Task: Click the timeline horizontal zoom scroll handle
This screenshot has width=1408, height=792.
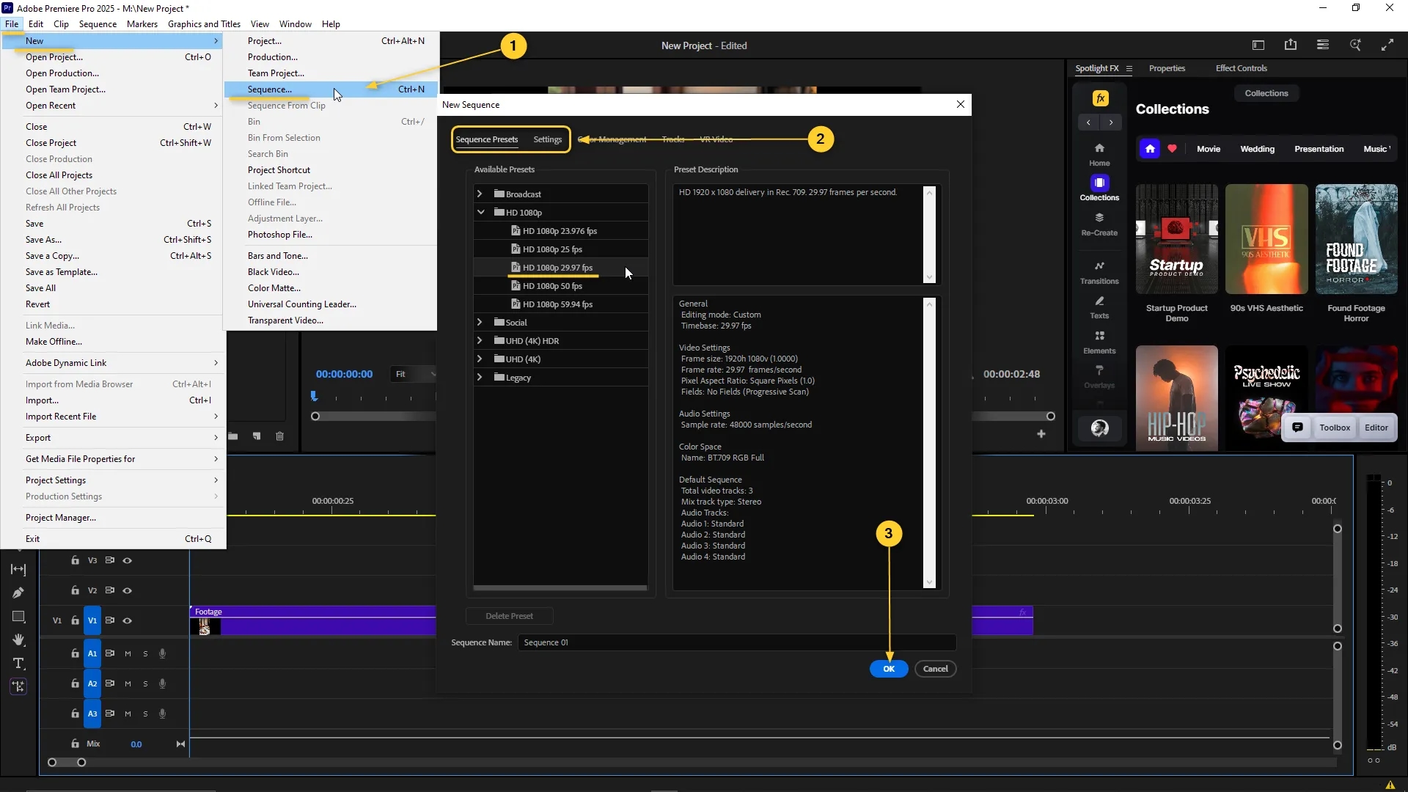Action: point(81,763)
